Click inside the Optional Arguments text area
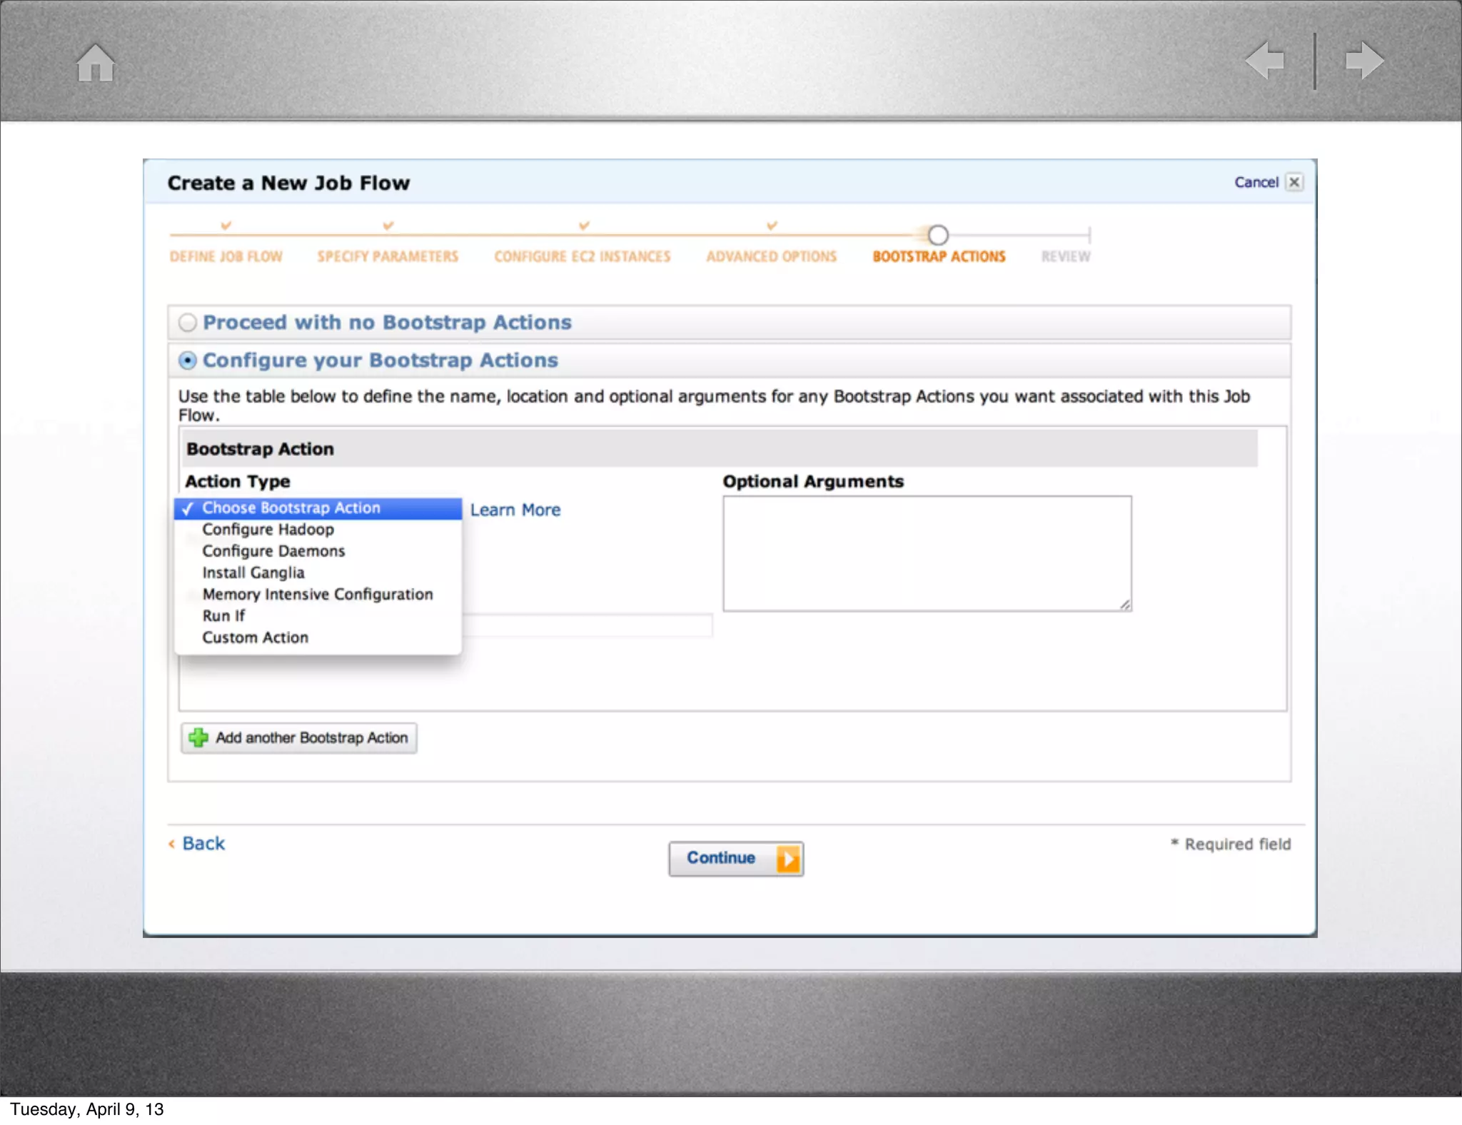This screenshot has width=1462, height=1125. point(926,553)
